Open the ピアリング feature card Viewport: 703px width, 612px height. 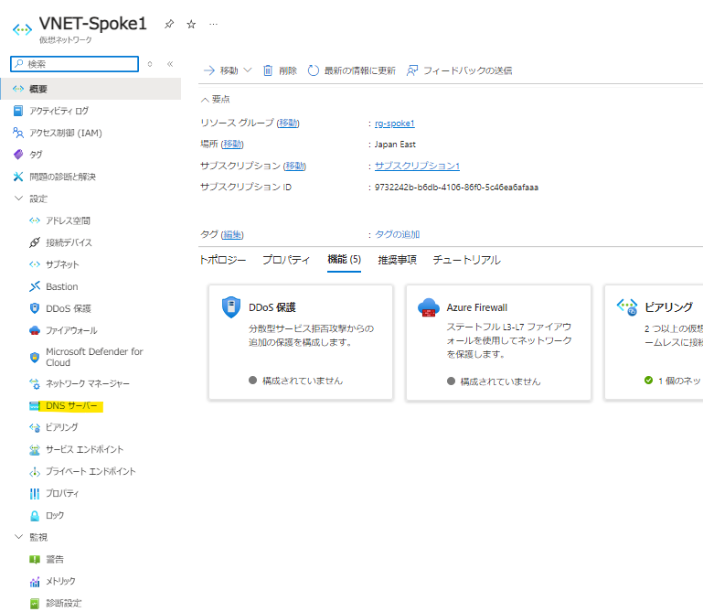click(x=654, y=342)
